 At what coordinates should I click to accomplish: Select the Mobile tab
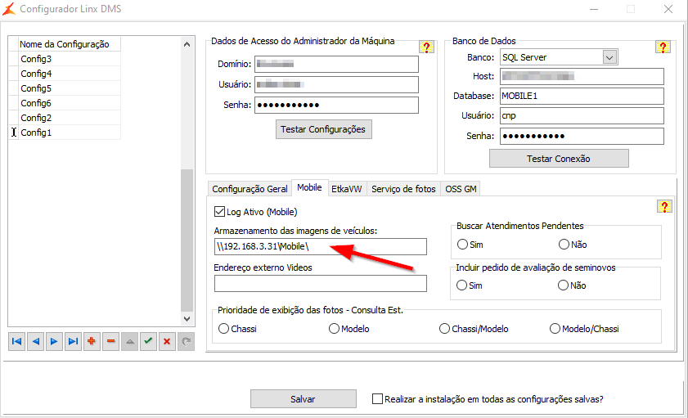pyautogui.click(x=309, y=187)
